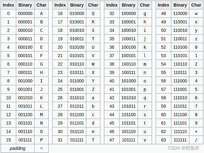The image size is (204, 153).
Task: Click index cell 54
Action: 164,64
